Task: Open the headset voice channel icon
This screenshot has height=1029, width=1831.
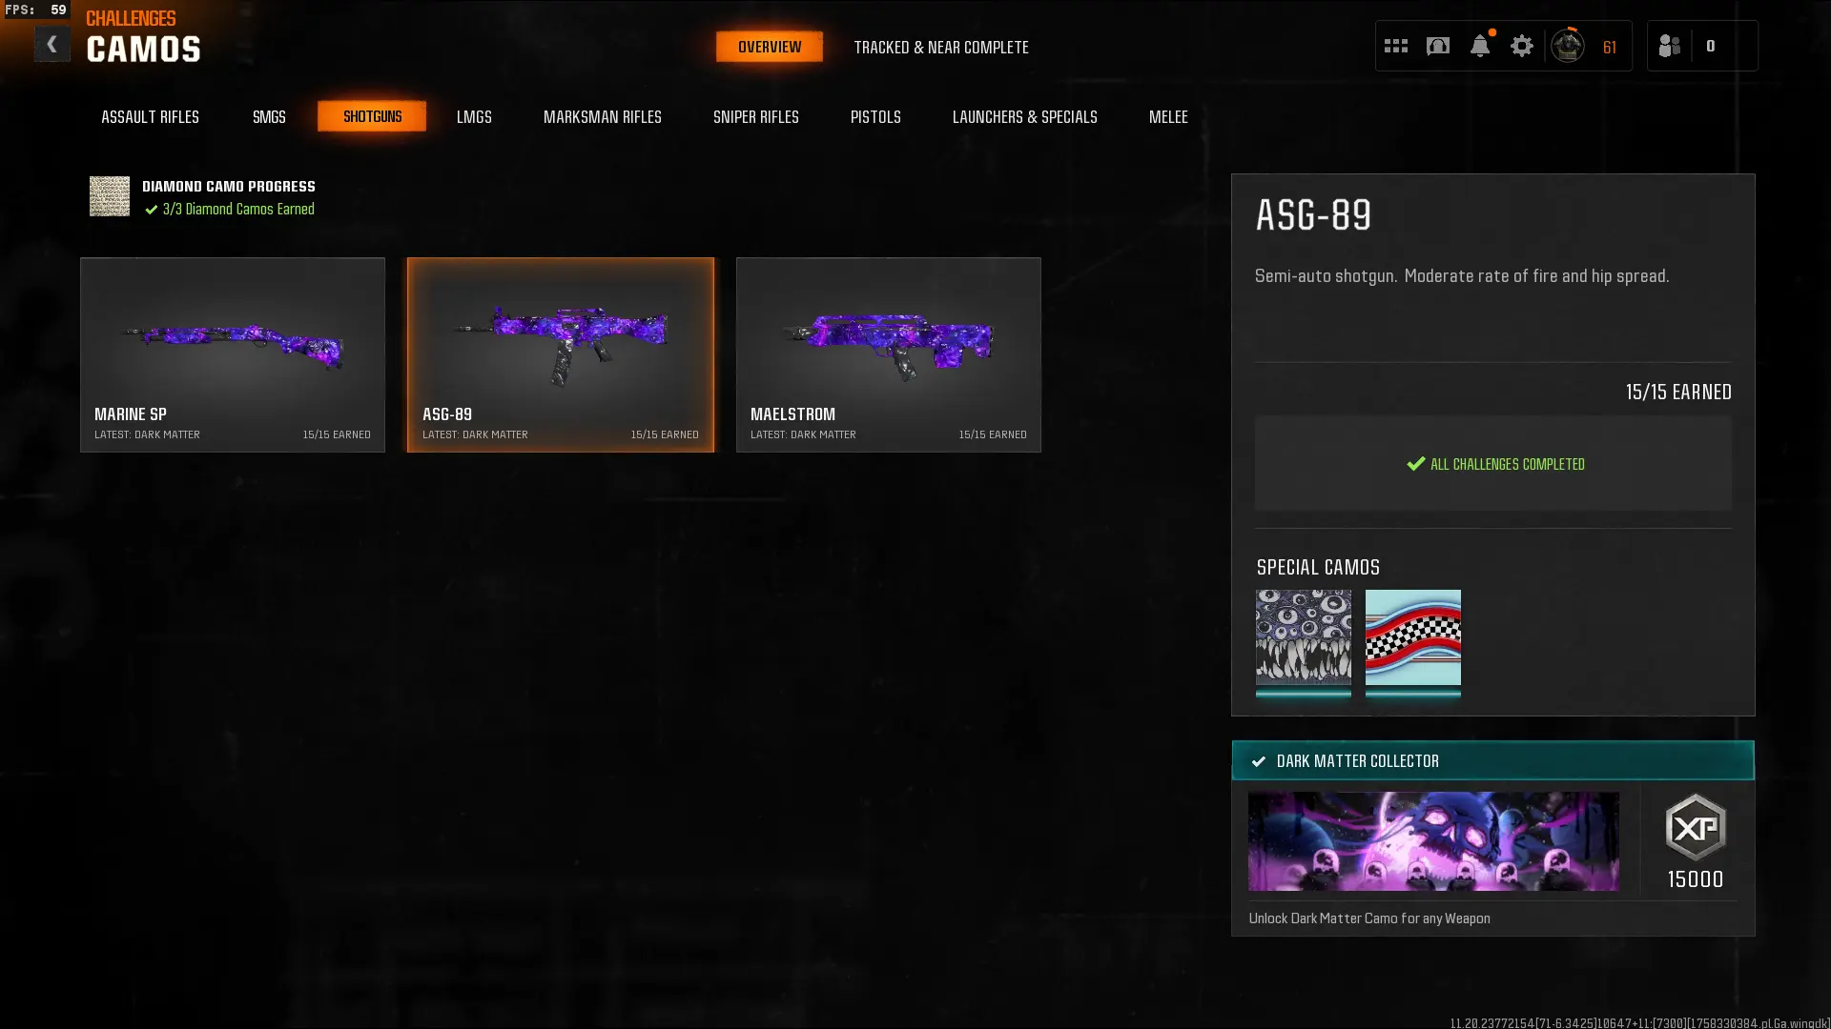Action: coord(1437,46)
